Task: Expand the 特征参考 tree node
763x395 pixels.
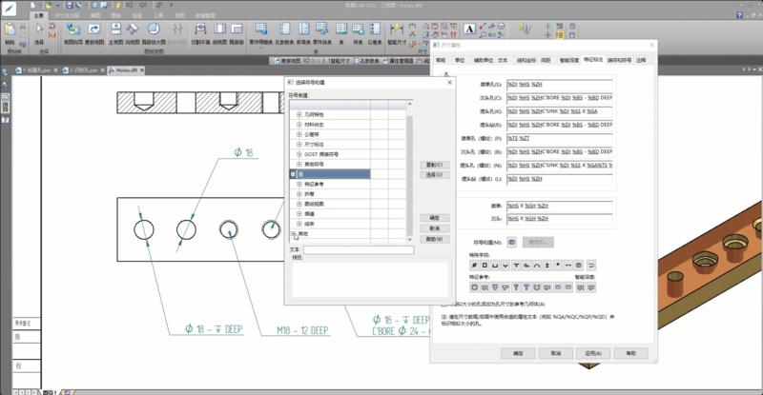Action: pos(299,184)
